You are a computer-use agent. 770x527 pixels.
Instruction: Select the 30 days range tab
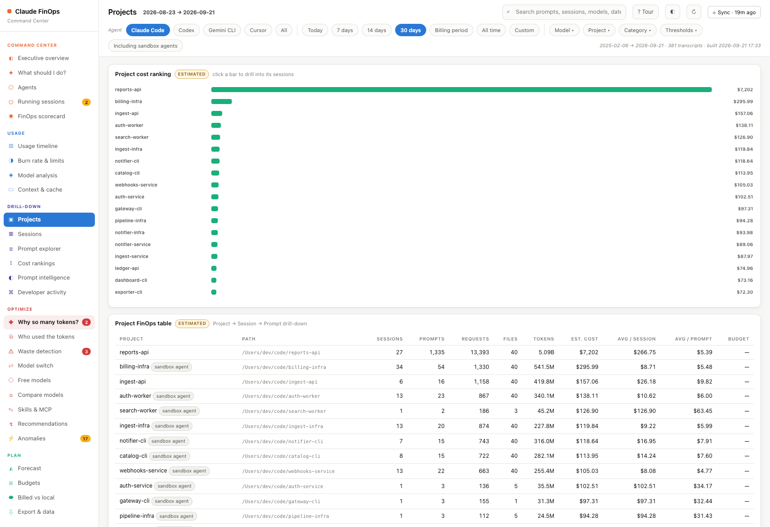411,30
